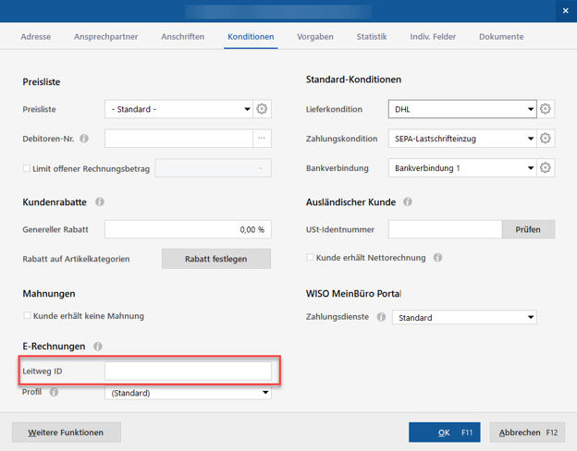The width and height of the screenshot is (577, 451).
Task: Open the Zahlungsdienste dropdown
Action: (x=530, y=317)
